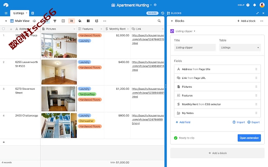Click the bottom Add a block bar
Viewport: 268px width, 167px height.
click(x=217, y=153)
